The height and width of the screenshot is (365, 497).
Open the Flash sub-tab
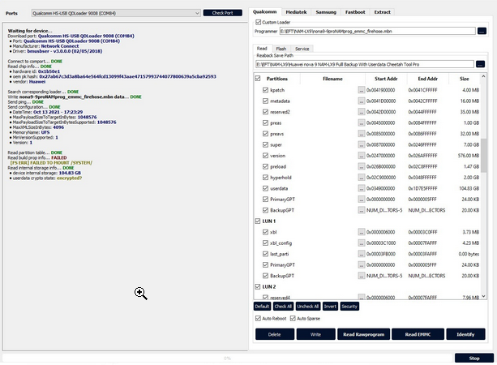click(281, 49)
